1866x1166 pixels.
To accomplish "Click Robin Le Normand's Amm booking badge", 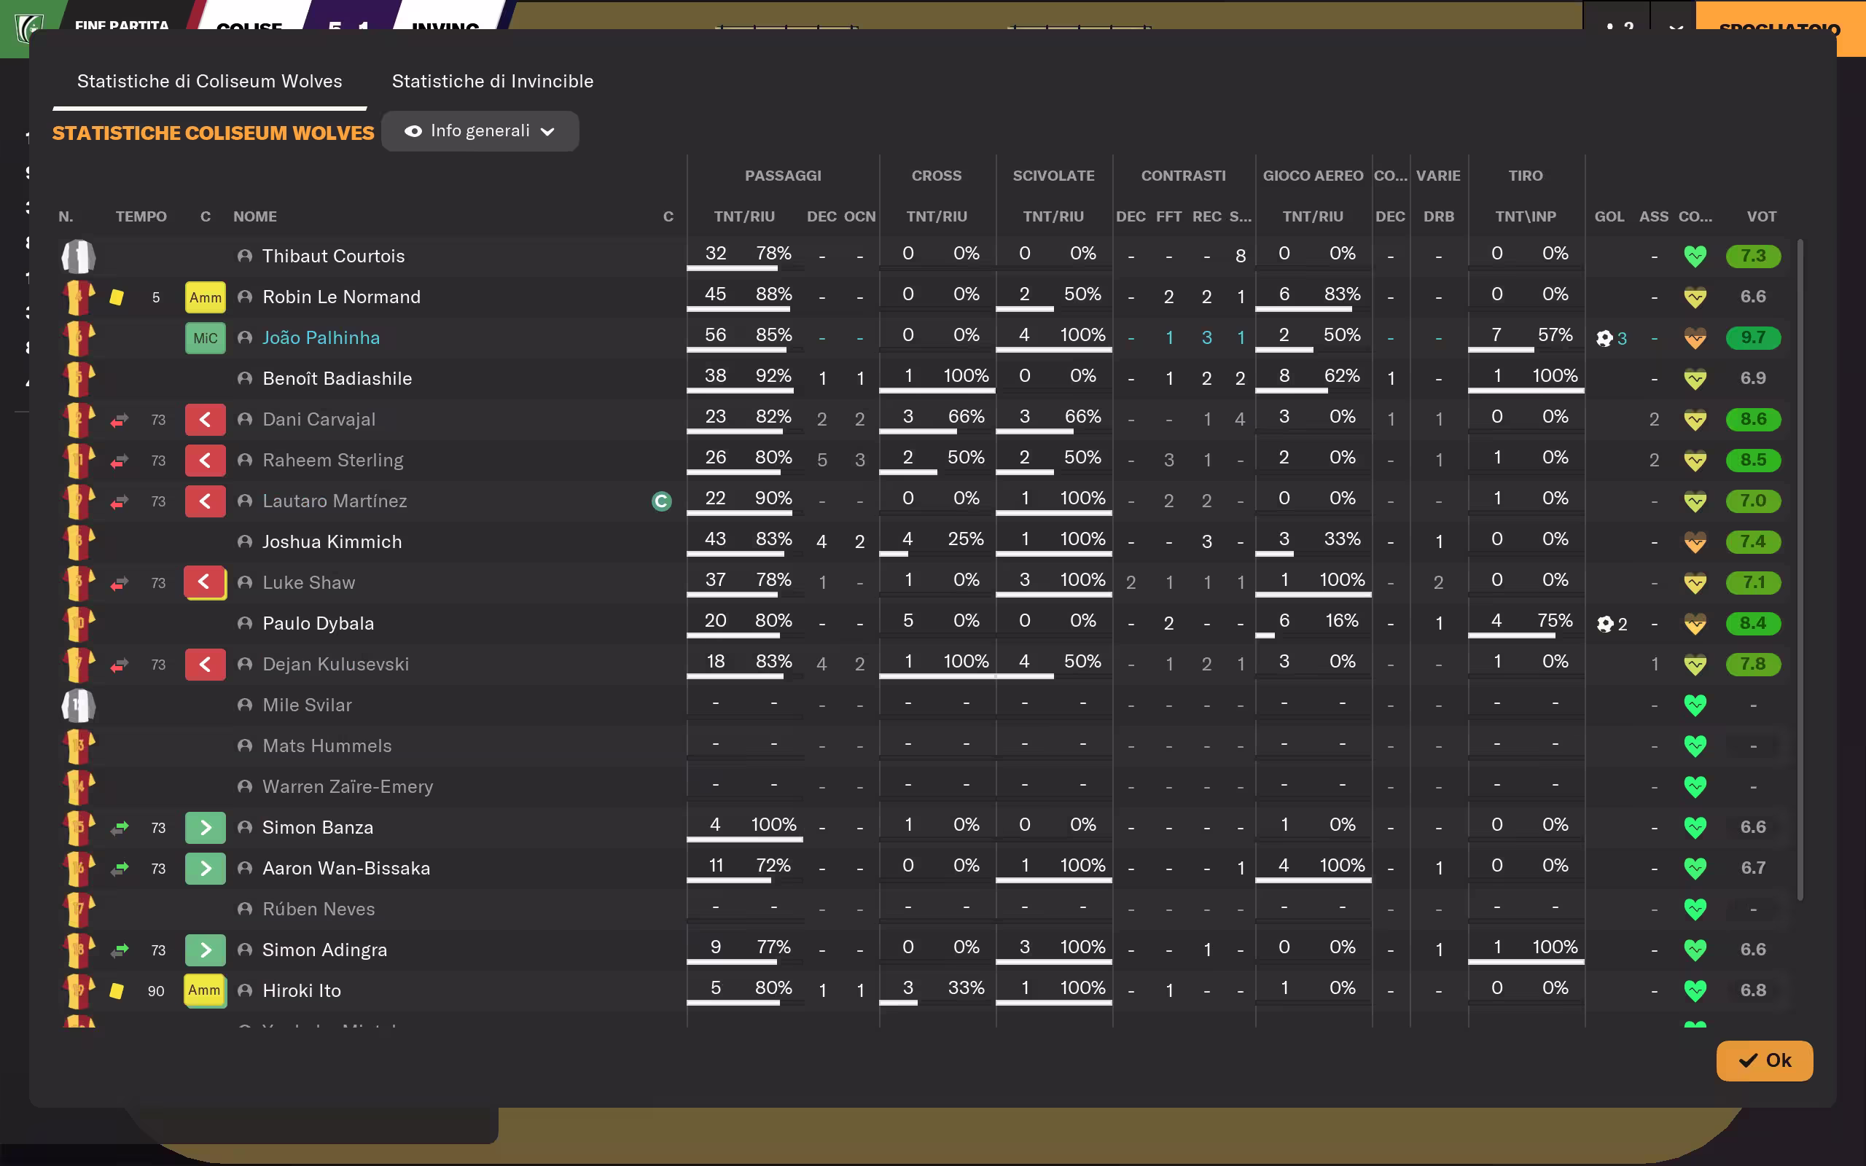I will tap(205, 297).
